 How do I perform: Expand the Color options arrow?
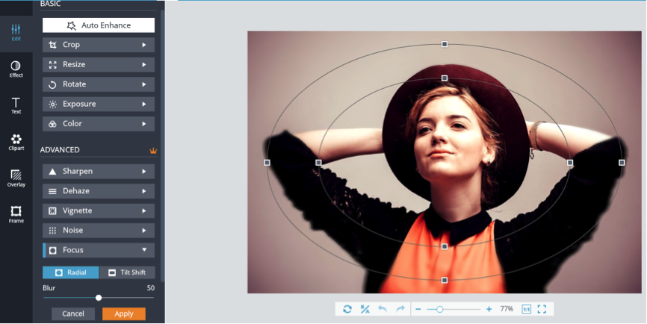pyautogui.click(x=144, y=124)
